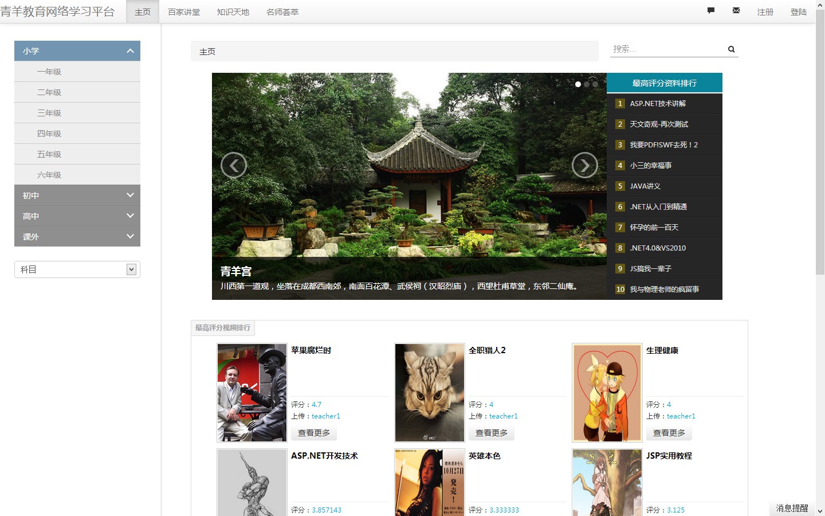Open ranked item JS搞我一辈子
Screen dimensions: 825x516
pos(651,269)
